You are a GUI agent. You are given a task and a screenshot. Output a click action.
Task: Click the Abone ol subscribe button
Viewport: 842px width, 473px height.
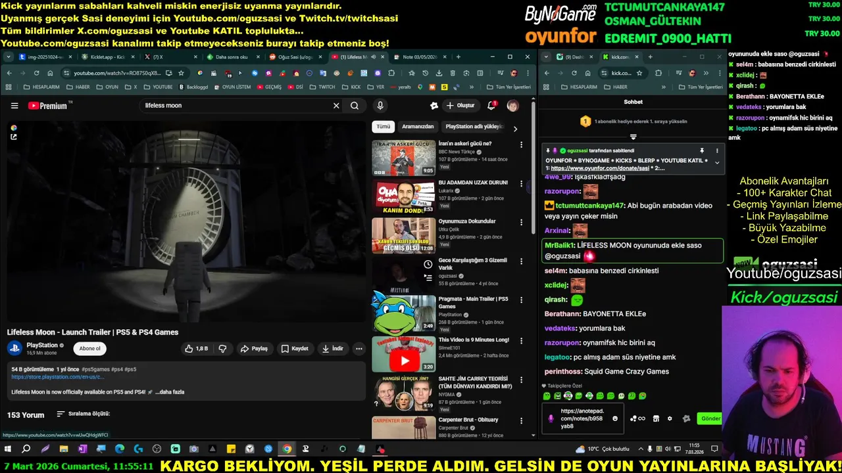(90, 349)
